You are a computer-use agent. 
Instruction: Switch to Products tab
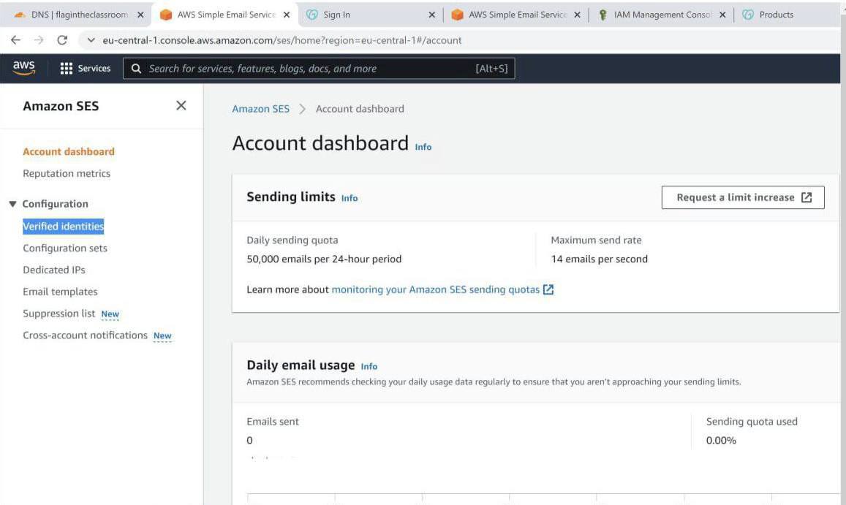(776, 15)
